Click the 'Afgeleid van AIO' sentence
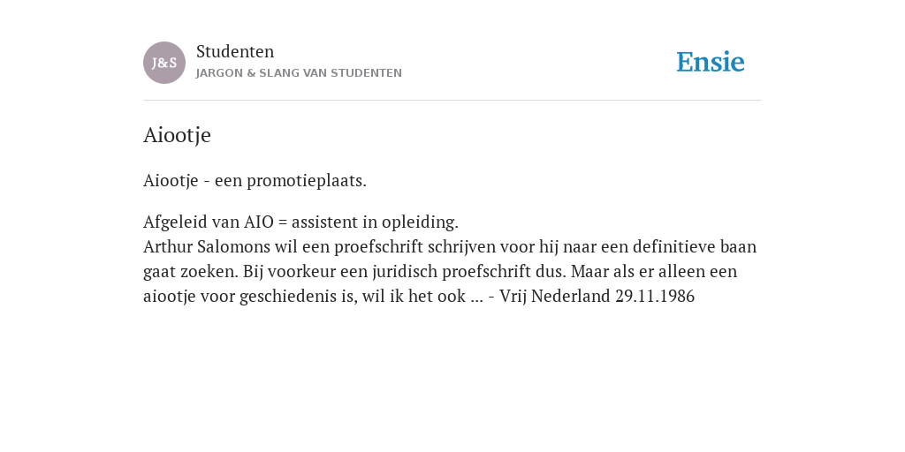 [300, 222]
